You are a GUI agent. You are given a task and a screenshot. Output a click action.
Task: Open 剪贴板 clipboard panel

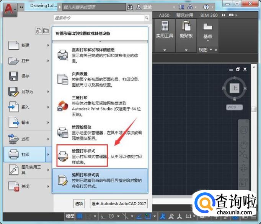(186, 35)
